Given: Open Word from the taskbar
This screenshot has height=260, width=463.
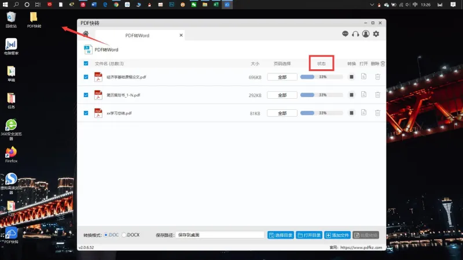Looking at the screenshot, I should pos(94,5).
